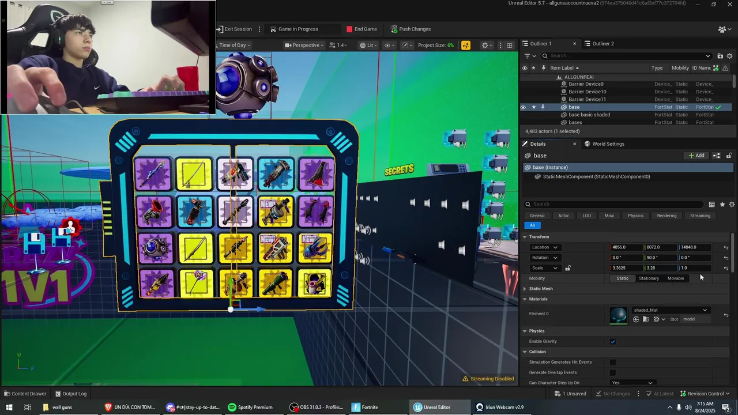Viewport: 738px width, 415px height.
Task: Open viewport extra options three-dot icon
Action: point(499,45)
